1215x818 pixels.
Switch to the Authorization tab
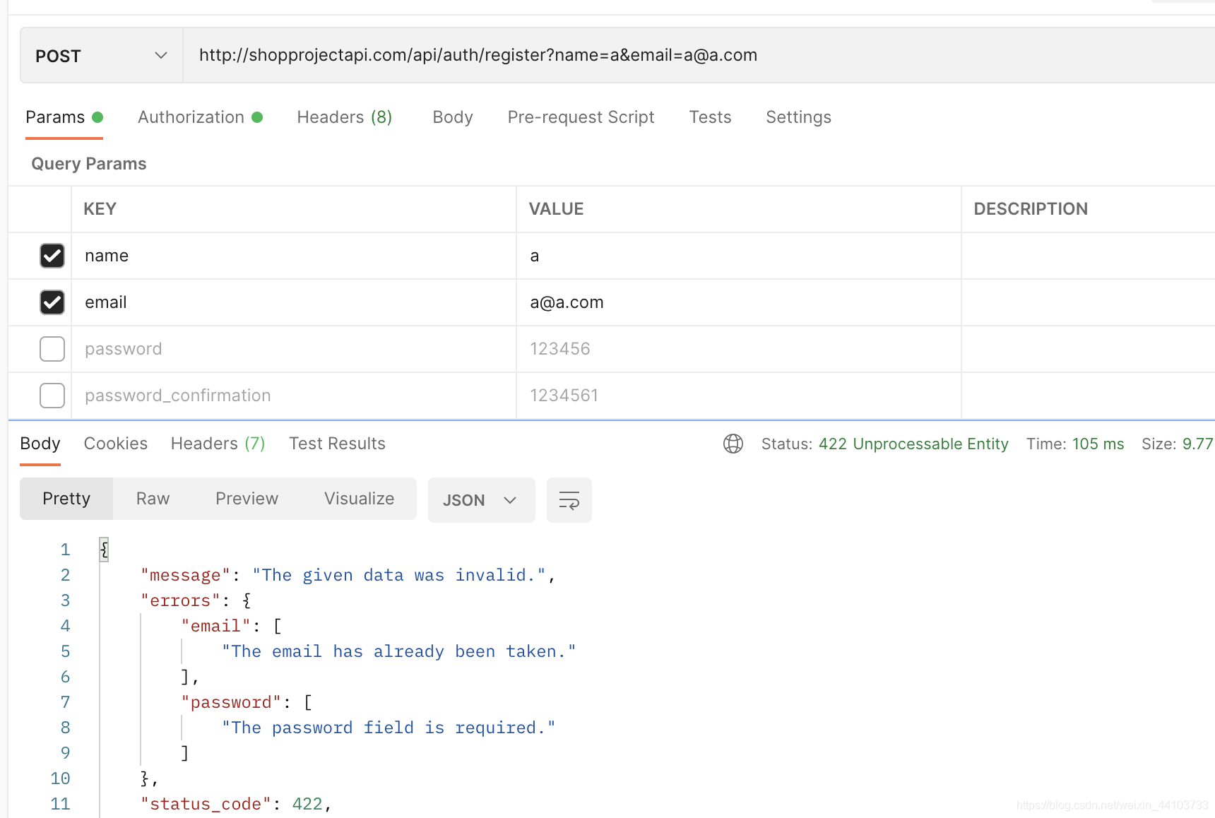click(200, 117)
